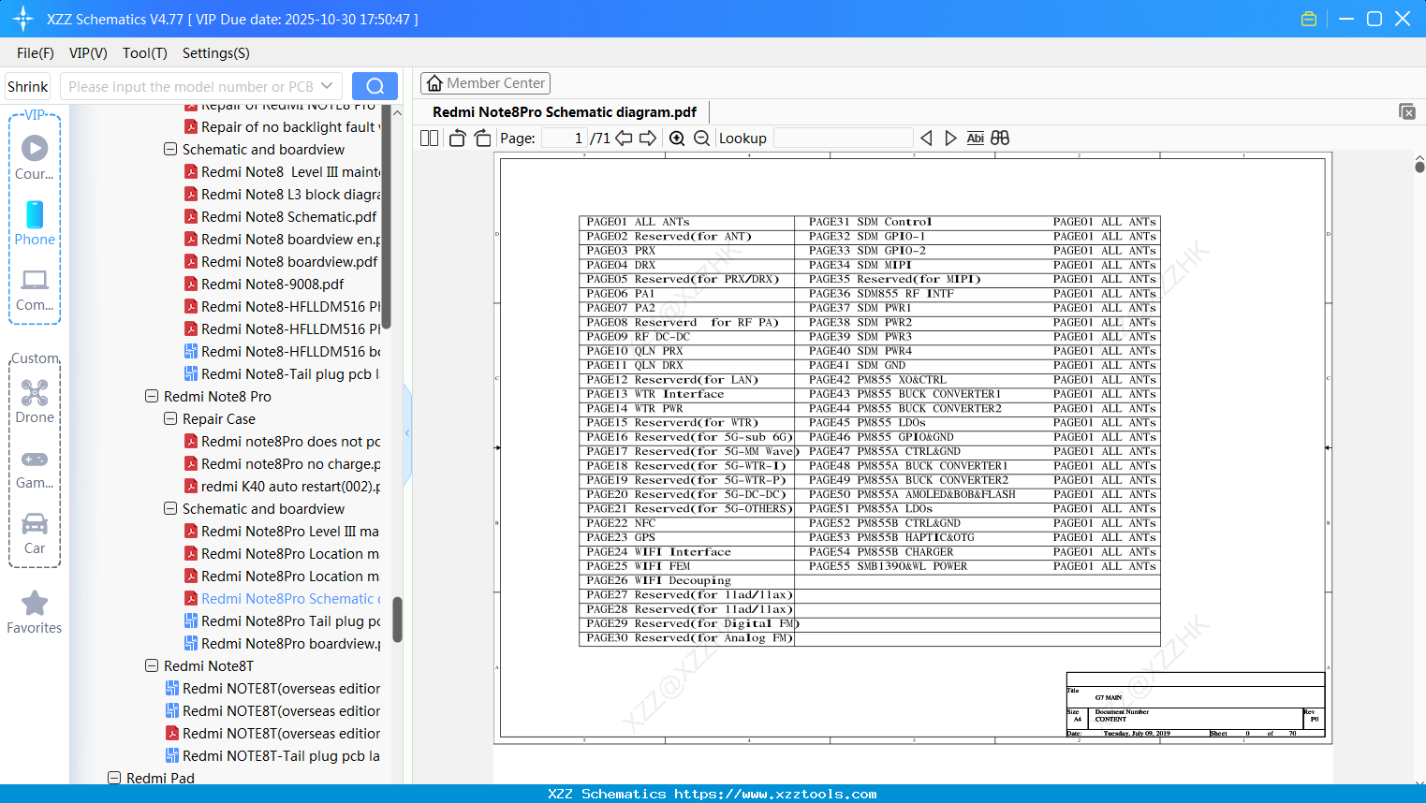Go to the next page arrow

pos(648,139)
